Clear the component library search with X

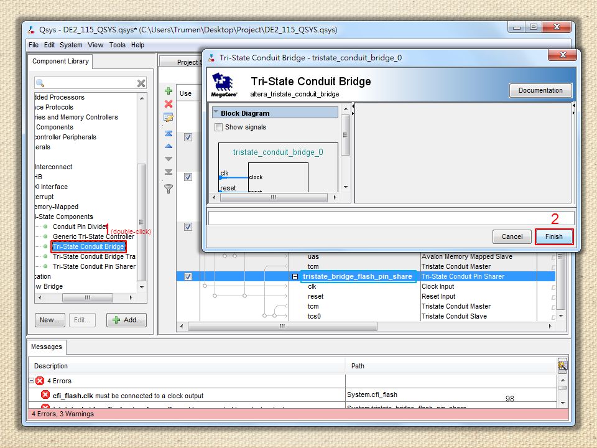(141, 83)
